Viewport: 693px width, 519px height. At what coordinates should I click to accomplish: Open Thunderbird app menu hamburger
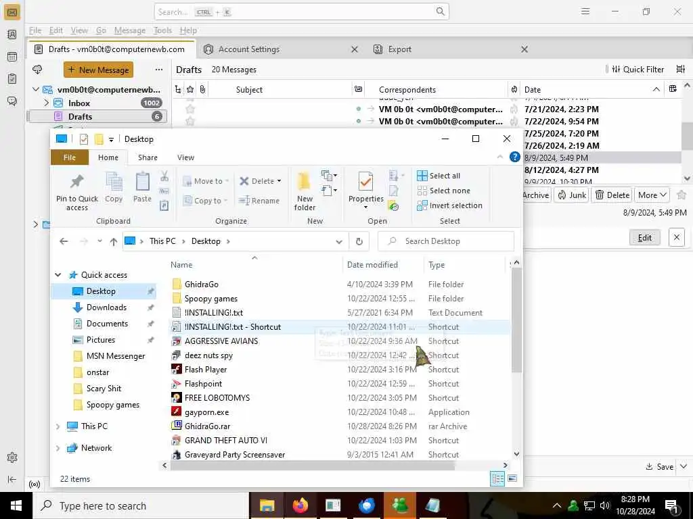click(x=585, y=11)
